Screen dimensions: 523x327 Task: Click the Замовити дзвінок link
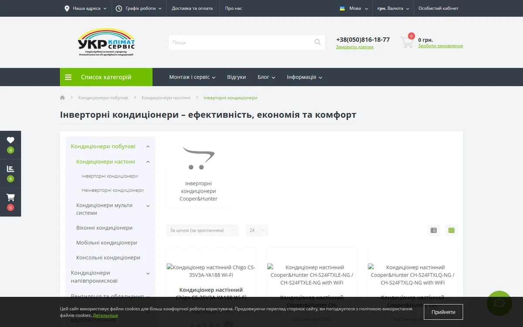(x=355, y=47)
